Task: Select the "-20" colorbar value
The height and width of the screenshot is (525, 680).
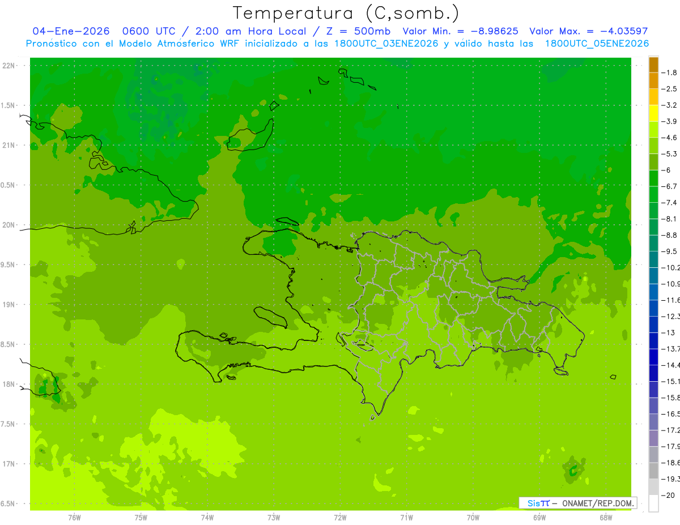Action: pyautogui.click(x=669, y=496)
